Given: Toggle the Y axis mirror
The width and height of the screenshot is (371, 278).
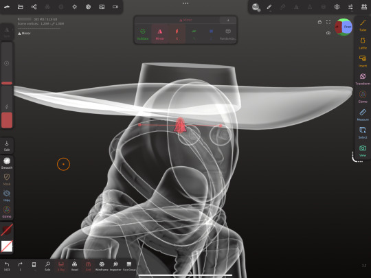Looking at the screenshot, I should click(194, 34).
